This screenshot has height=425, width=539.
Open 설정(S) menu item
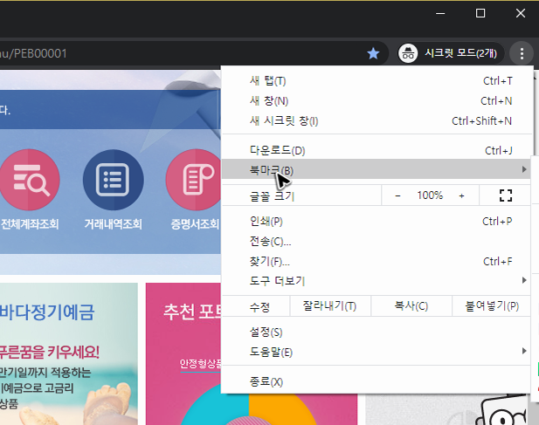[377, 332]
